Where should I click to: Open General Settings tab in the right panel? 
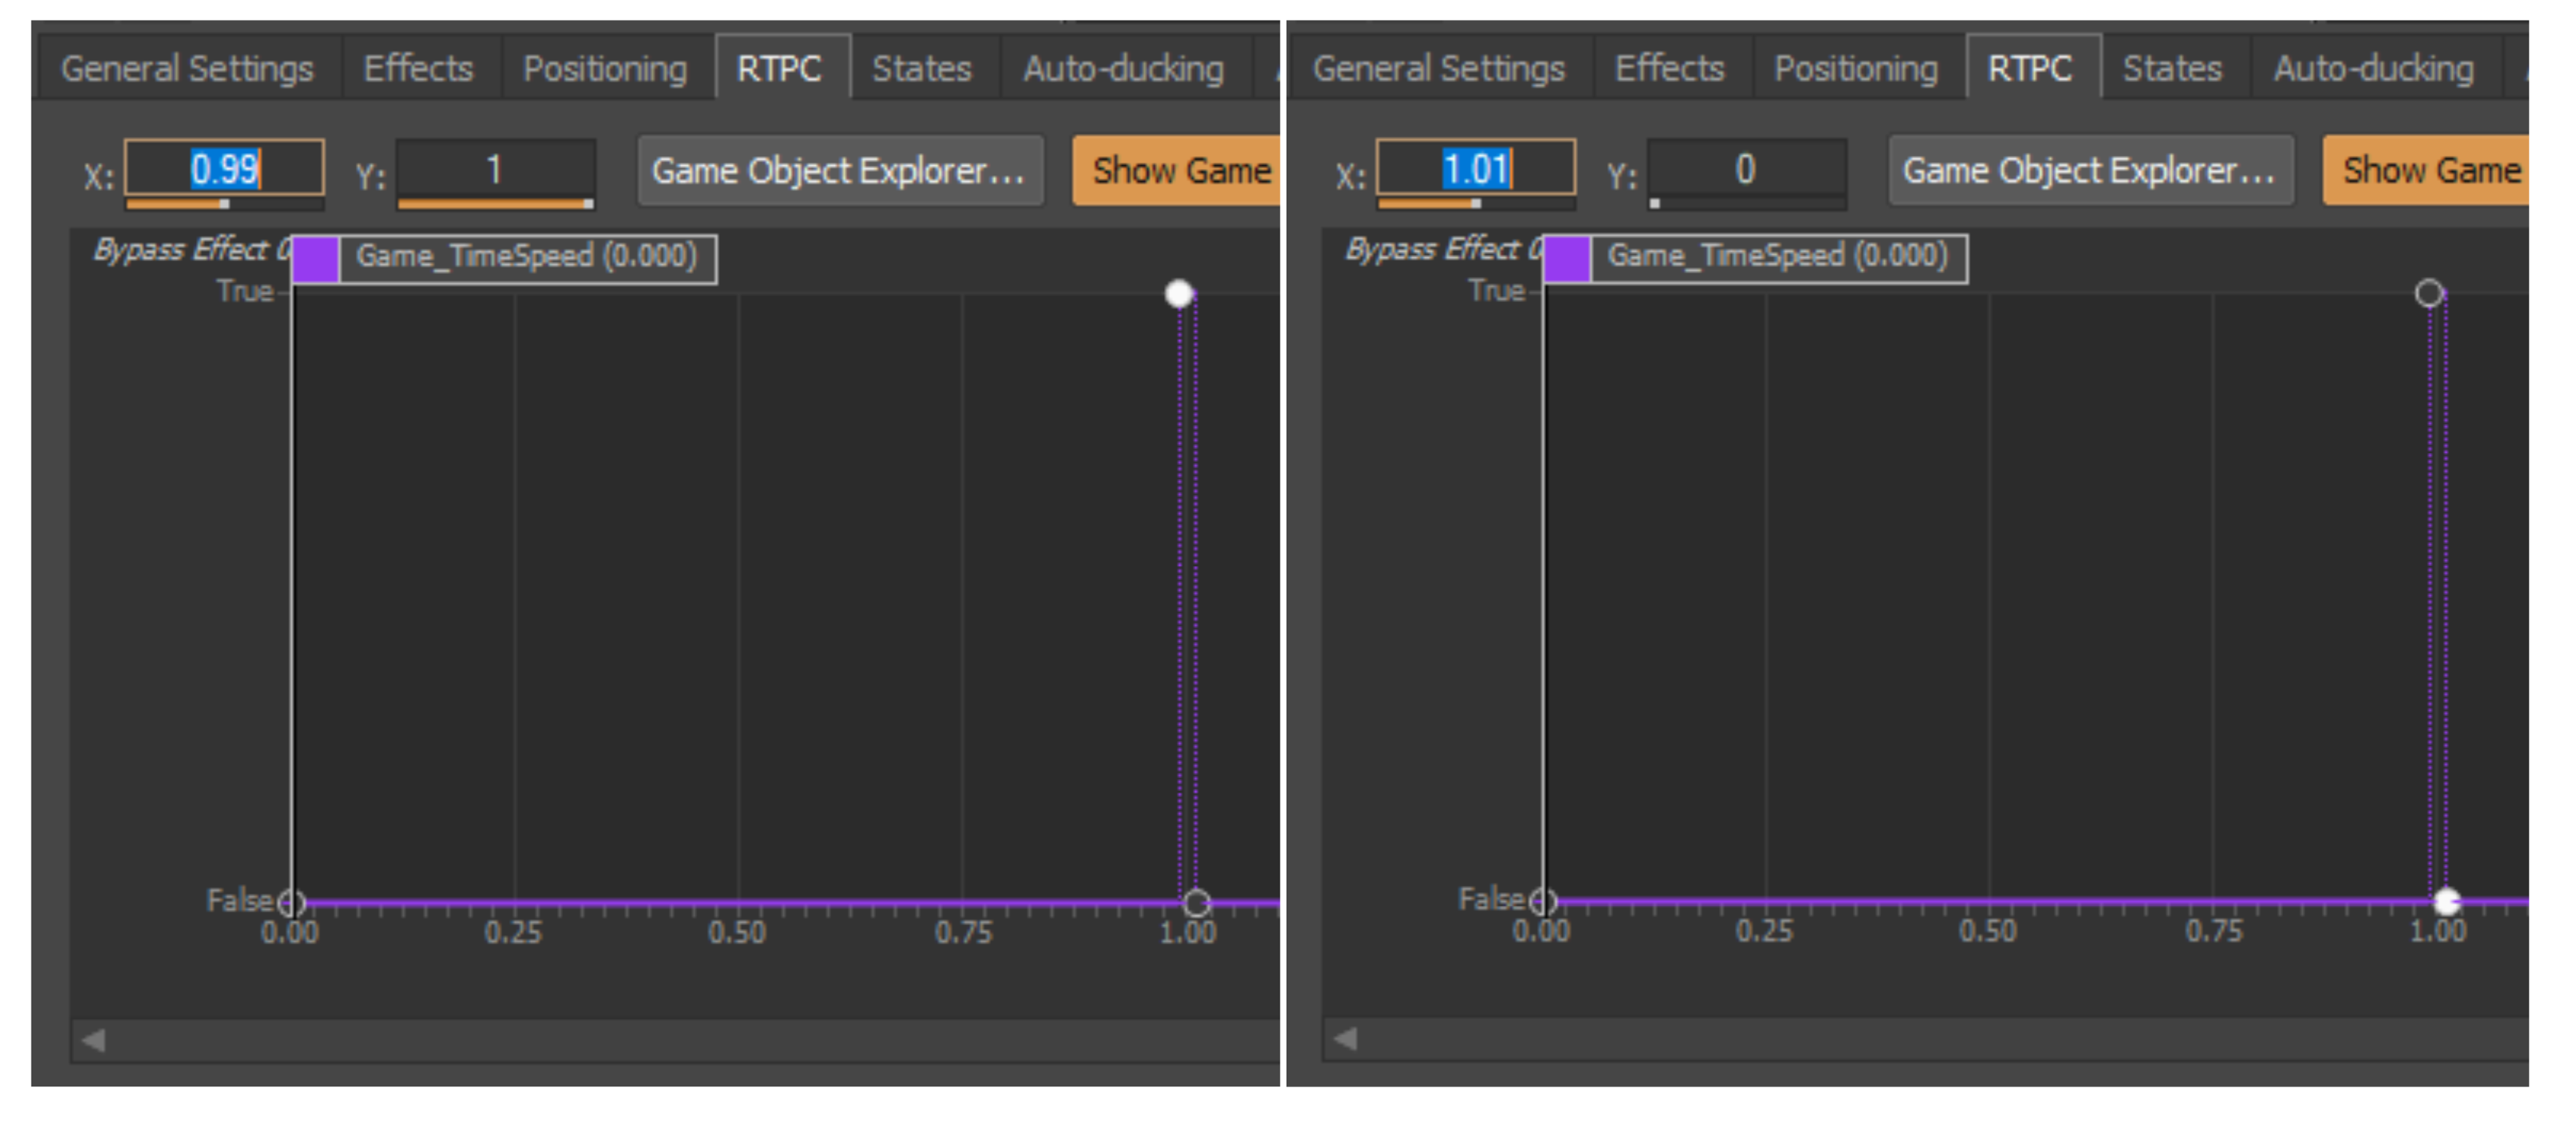pos(1438,68)
